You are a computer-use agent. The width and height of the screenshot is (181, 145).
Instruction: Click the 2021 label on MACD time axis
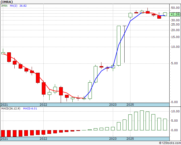point(4,139)
